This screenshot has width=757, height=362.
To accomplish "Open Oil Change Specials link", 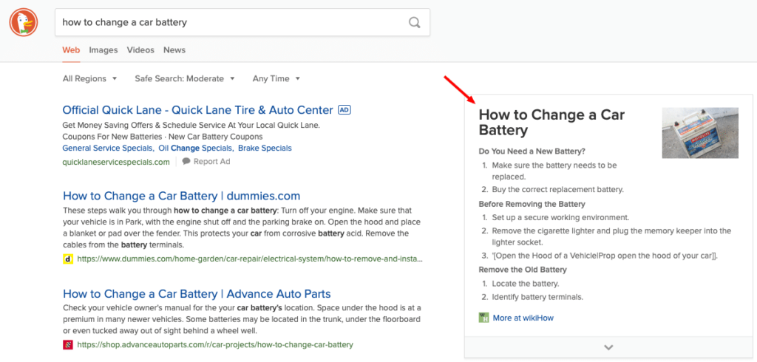I will pyautogui.click(x=196, y=148).
